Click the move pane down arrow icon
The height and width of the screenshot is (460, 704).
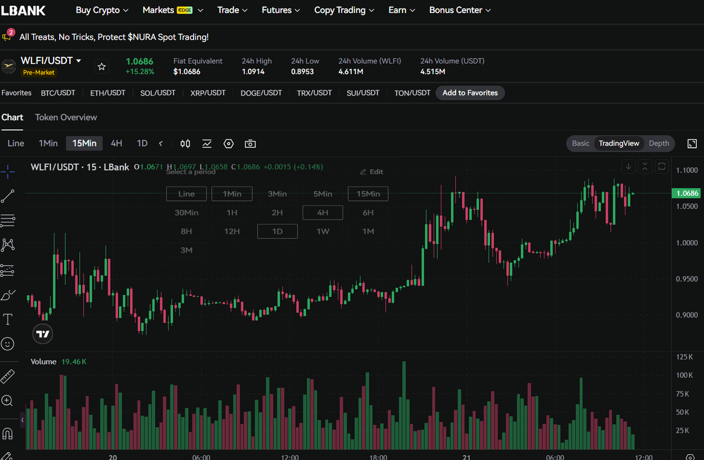[x=628, y=166]
